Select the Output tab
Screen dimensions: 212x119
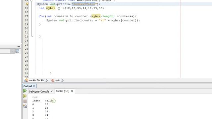tap(27, 86)
